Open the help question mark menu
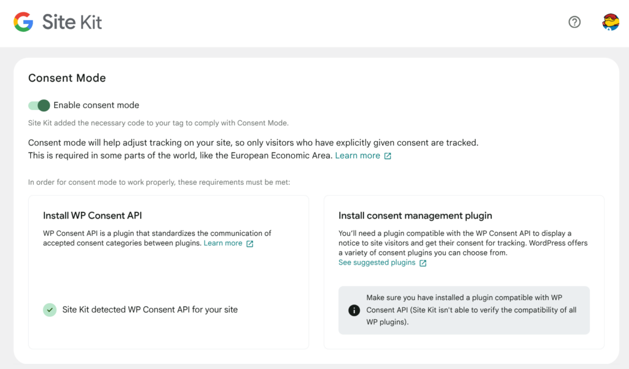 tap(574, 21)
